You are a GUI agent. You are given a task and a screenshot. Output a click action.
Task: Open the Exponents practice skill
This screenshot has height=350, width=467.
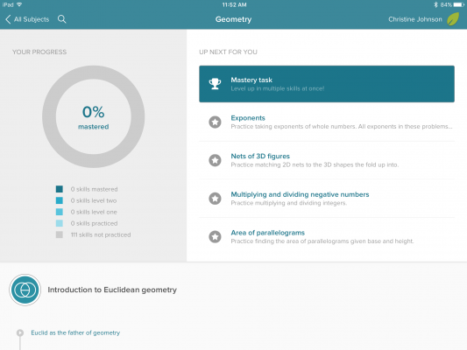pos(327,122)
